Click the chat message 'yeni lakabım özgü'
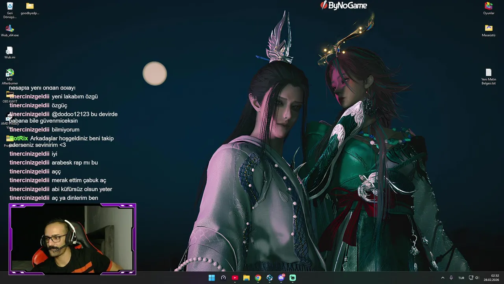 click(x=75, y=97)
